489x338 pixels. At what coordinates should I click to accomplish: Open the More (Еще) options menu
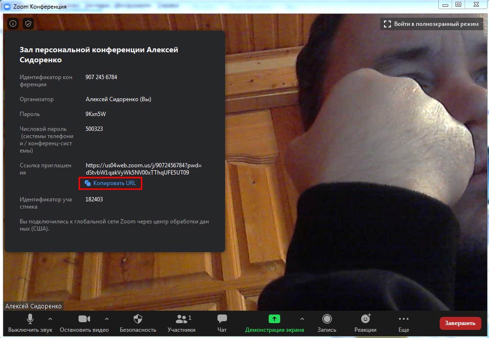[404, 324]
